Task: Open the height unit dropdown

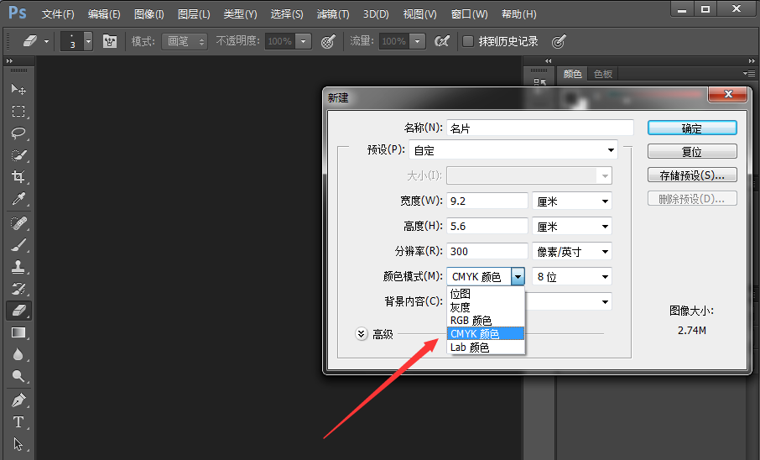Action: (572, 226)
